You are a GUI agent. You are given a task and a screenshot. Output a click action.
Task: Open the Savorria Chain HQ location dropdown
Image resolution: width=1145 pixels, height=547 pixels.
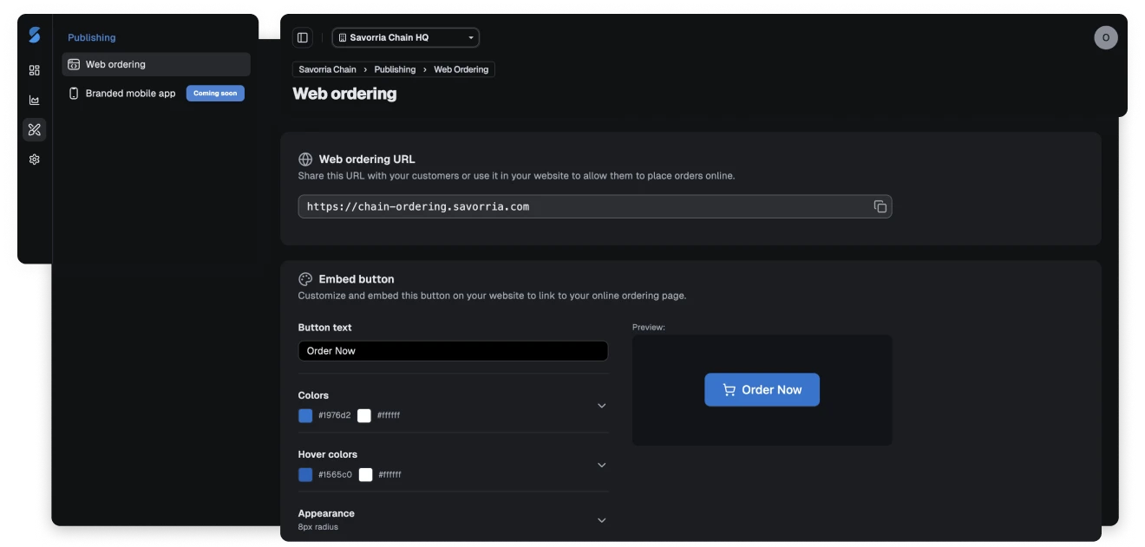pos(405,37)
